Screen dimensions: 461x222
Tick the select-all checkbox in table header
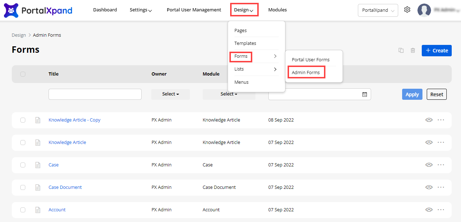[23, 74]
